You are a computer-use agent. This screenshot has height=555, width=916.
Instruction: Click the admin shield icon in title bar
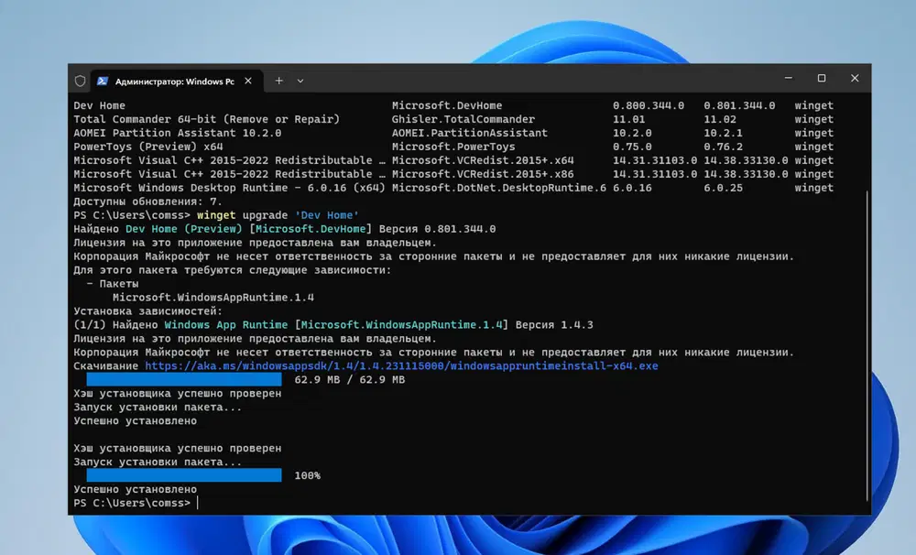tap(80, 82)
